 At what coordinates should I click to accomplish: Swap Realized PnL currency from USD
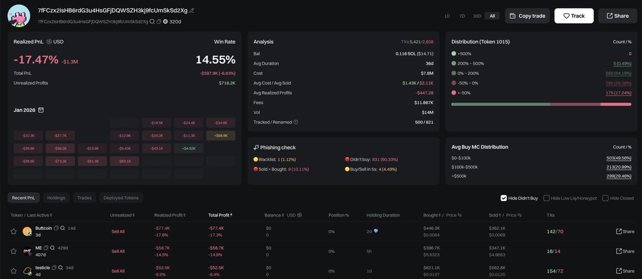click(49, 42)
